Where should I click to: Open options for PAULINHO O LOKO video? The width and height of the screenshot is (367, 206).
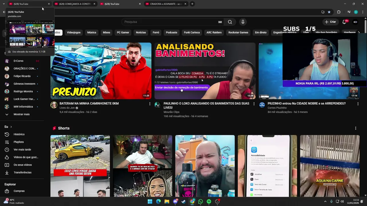click(253, 104)
